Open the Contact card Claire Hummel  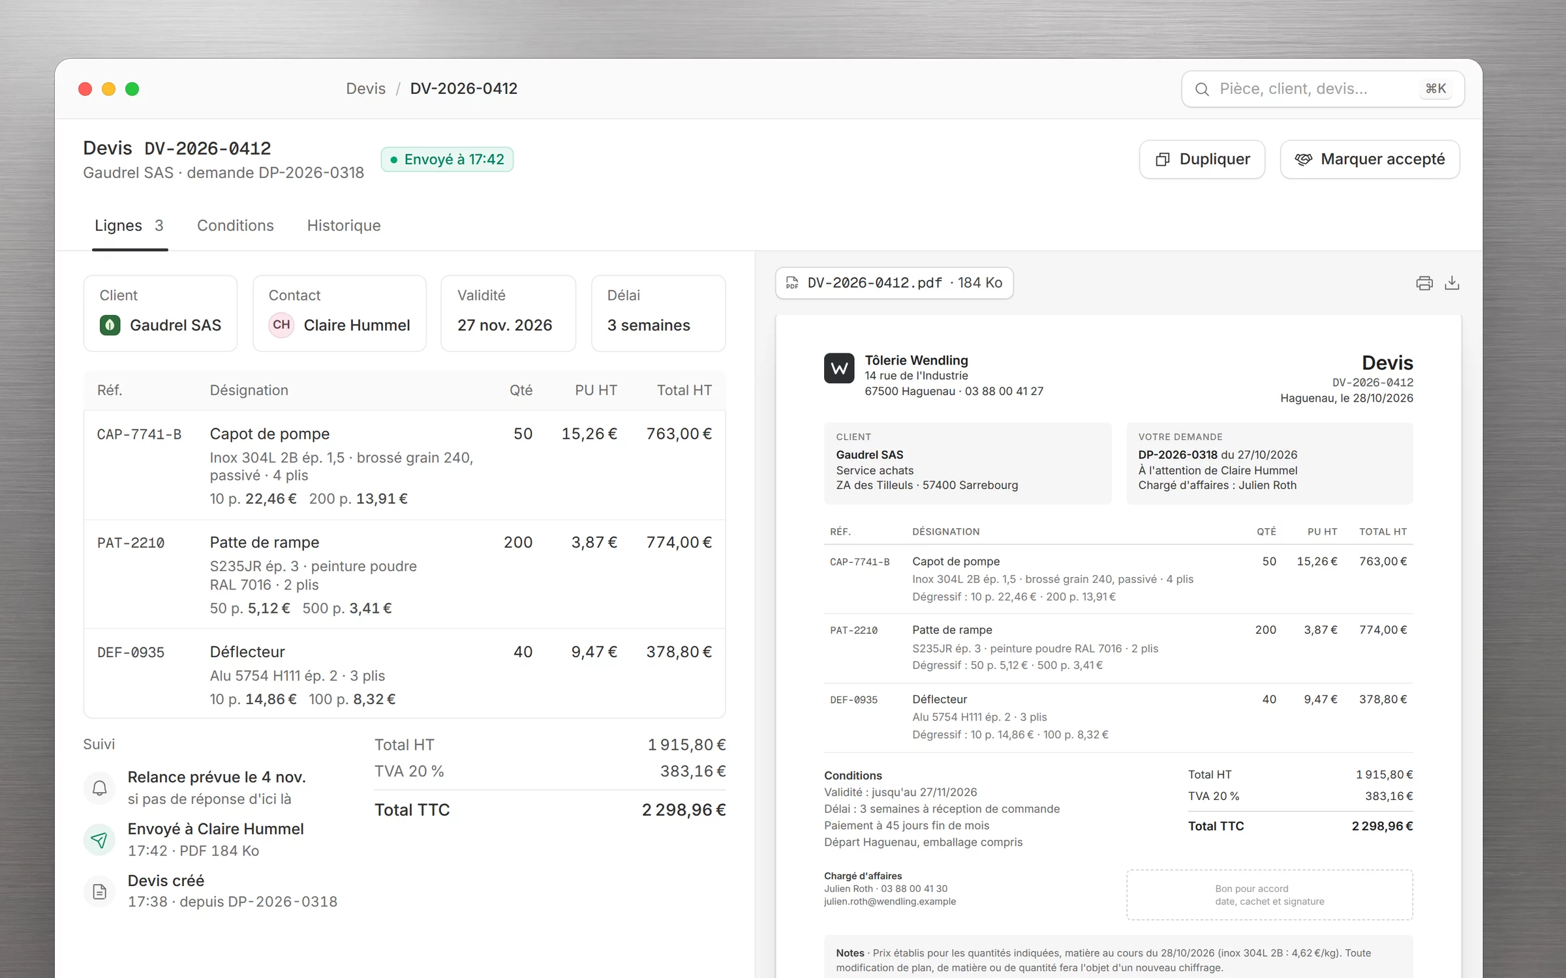pos(339,313)
